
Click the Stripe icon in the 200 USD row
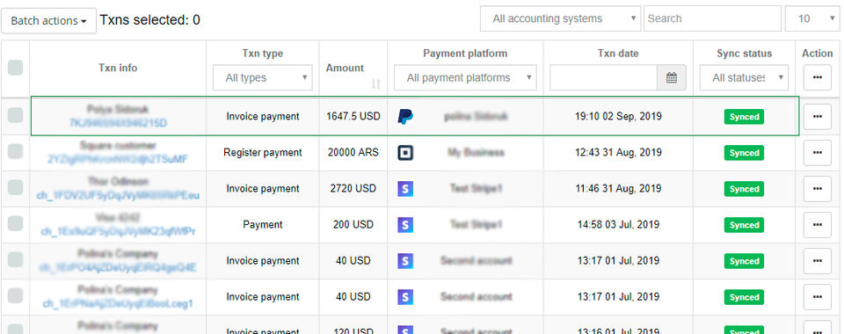tap(405, 225)
